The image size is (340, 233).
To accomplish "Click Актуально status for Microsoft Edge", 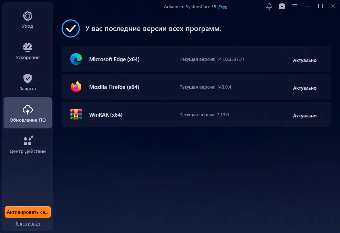I will (305, 60).
